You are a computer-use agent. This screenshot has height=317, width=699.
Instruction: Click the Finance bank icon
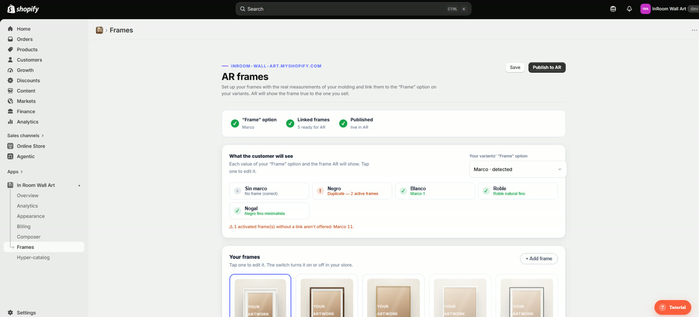click(x=10, y=111)
